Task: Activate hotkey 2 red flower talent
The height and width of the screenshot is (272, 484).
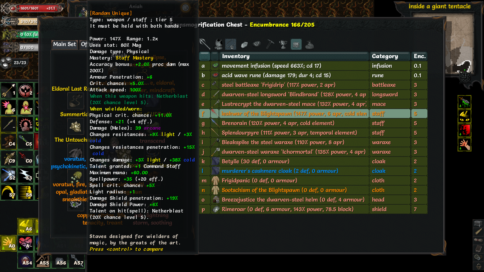Action: (26, 91)
